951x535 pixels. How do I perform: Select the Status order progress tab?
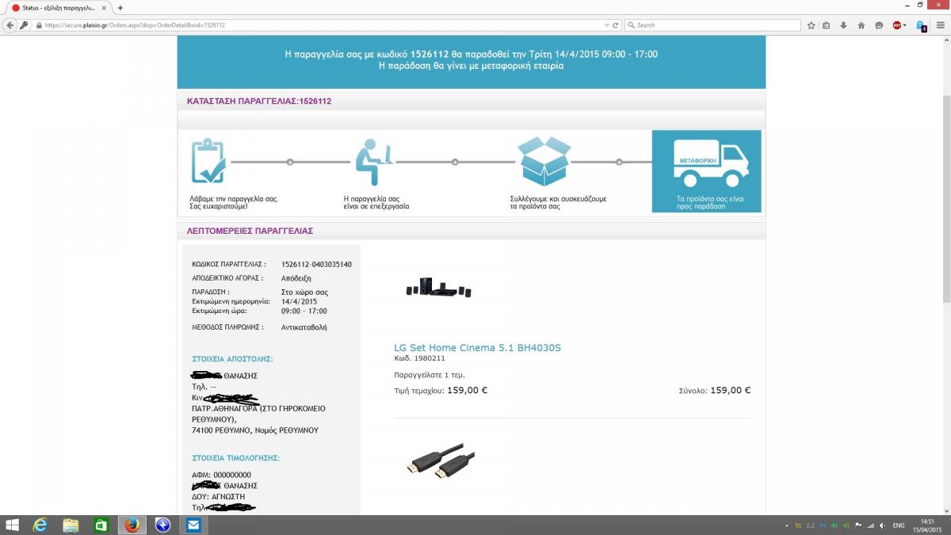tap(59, 8)
